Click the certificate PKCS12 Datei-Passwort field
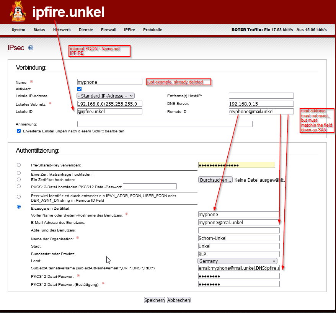This screenshot has height=313, width=336. click(x=239, y=276)
